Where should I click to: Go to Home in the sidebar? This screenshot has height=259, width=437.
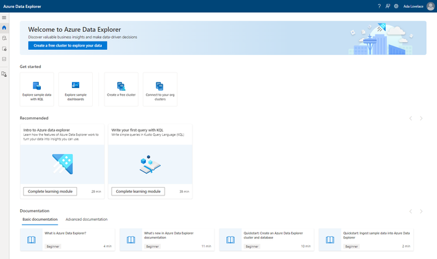pos(4,28)
